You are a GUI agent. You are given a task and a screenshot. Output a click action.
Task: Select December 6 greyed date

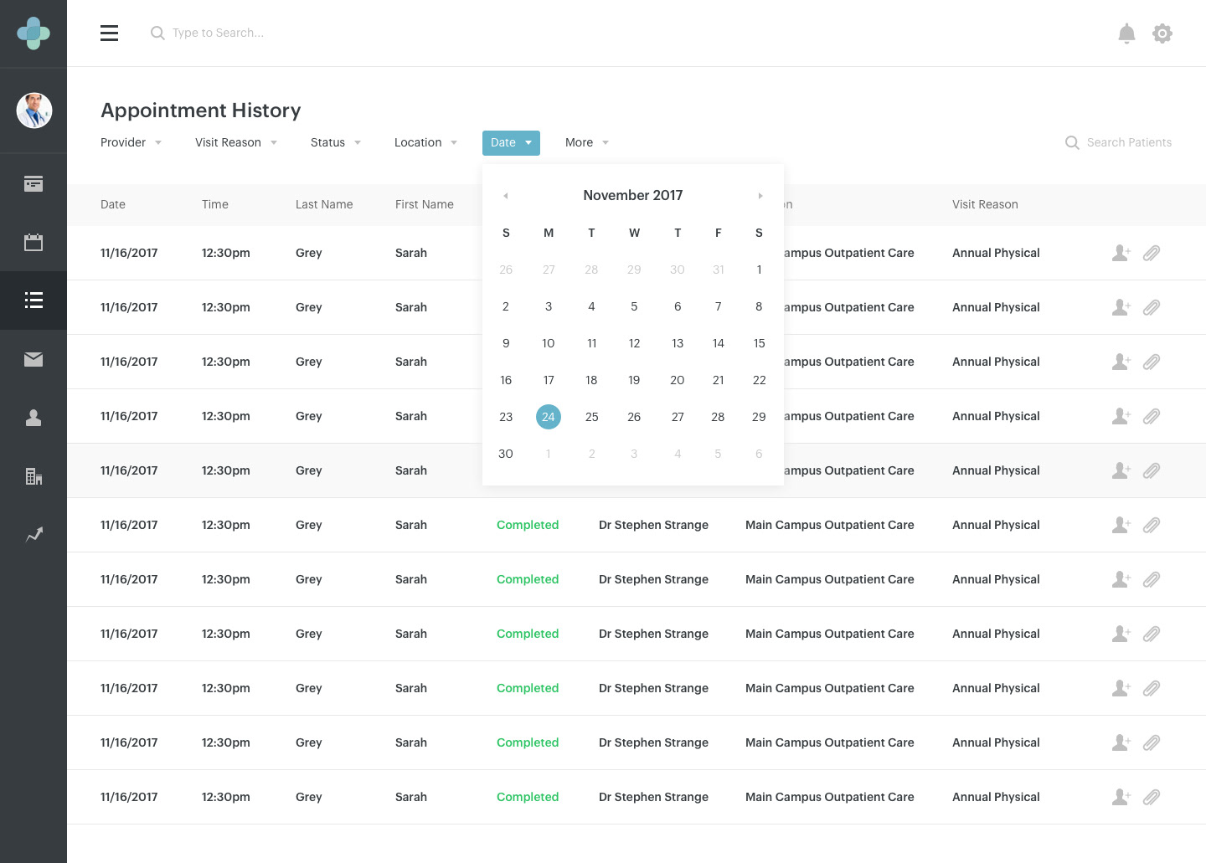click(x=759, y=454)
